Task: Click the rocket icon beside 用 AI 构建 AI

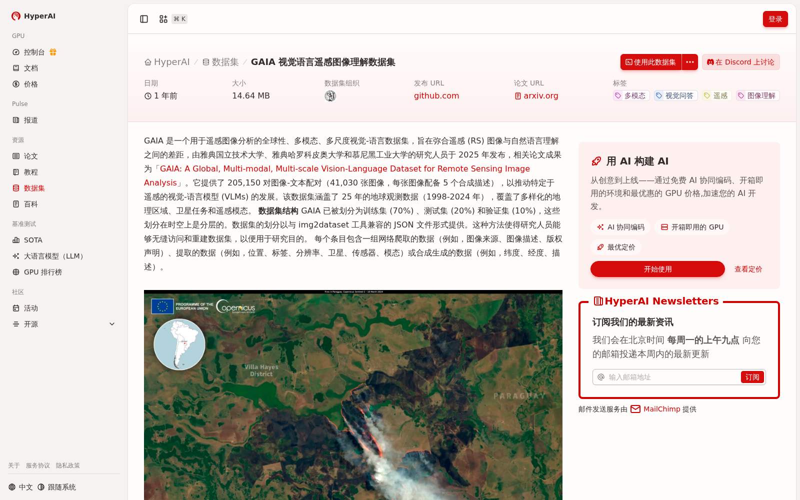Action: coord(596,161)
